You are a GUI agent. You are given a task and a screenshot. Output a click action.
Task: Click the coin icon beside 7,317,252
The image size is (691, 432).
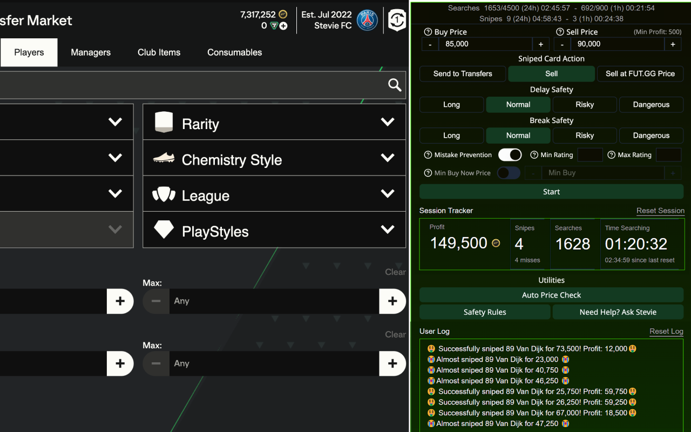(283, 15)
